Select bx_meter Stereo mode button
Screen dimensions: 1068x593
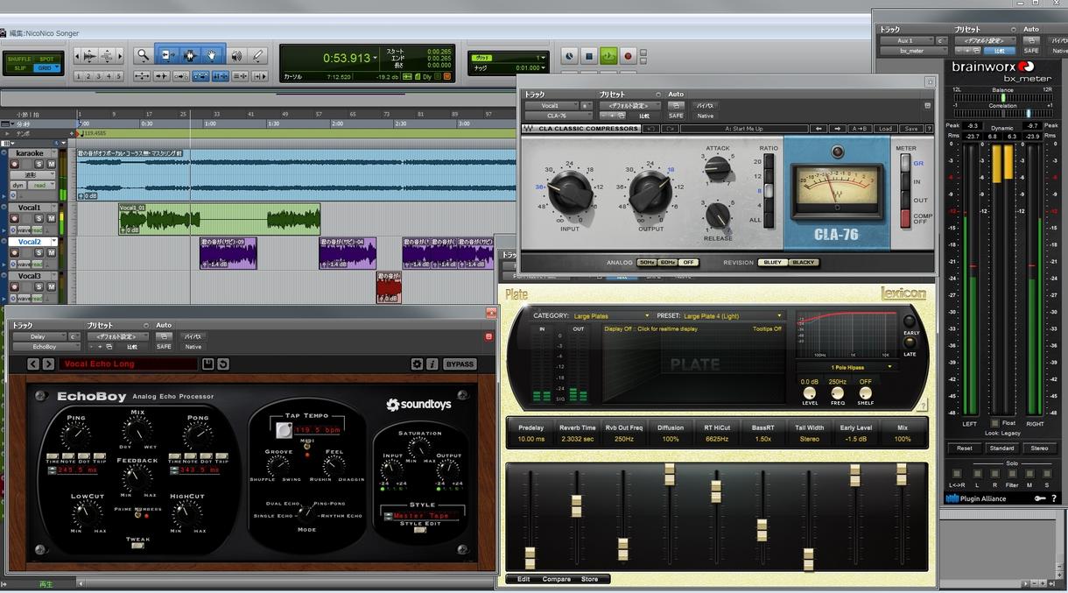pyautogui.click(x=1039, y=448)
